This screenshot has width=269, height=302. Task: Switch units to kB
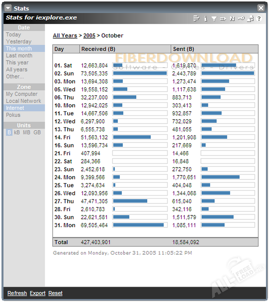click(x=17, y=133)
